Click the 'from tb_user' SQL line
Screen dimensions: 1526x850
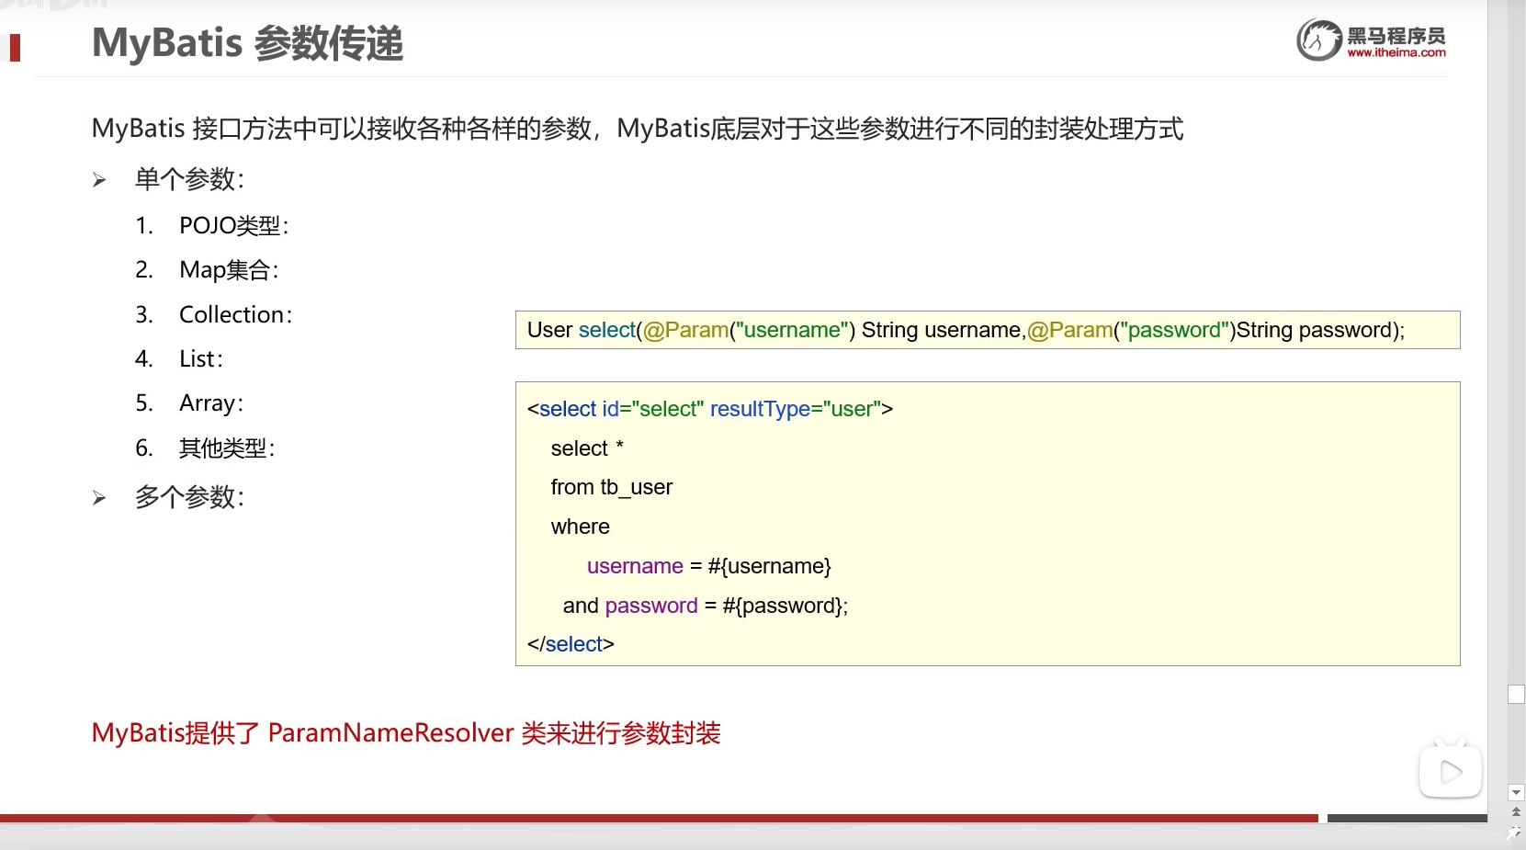[612, 487]
